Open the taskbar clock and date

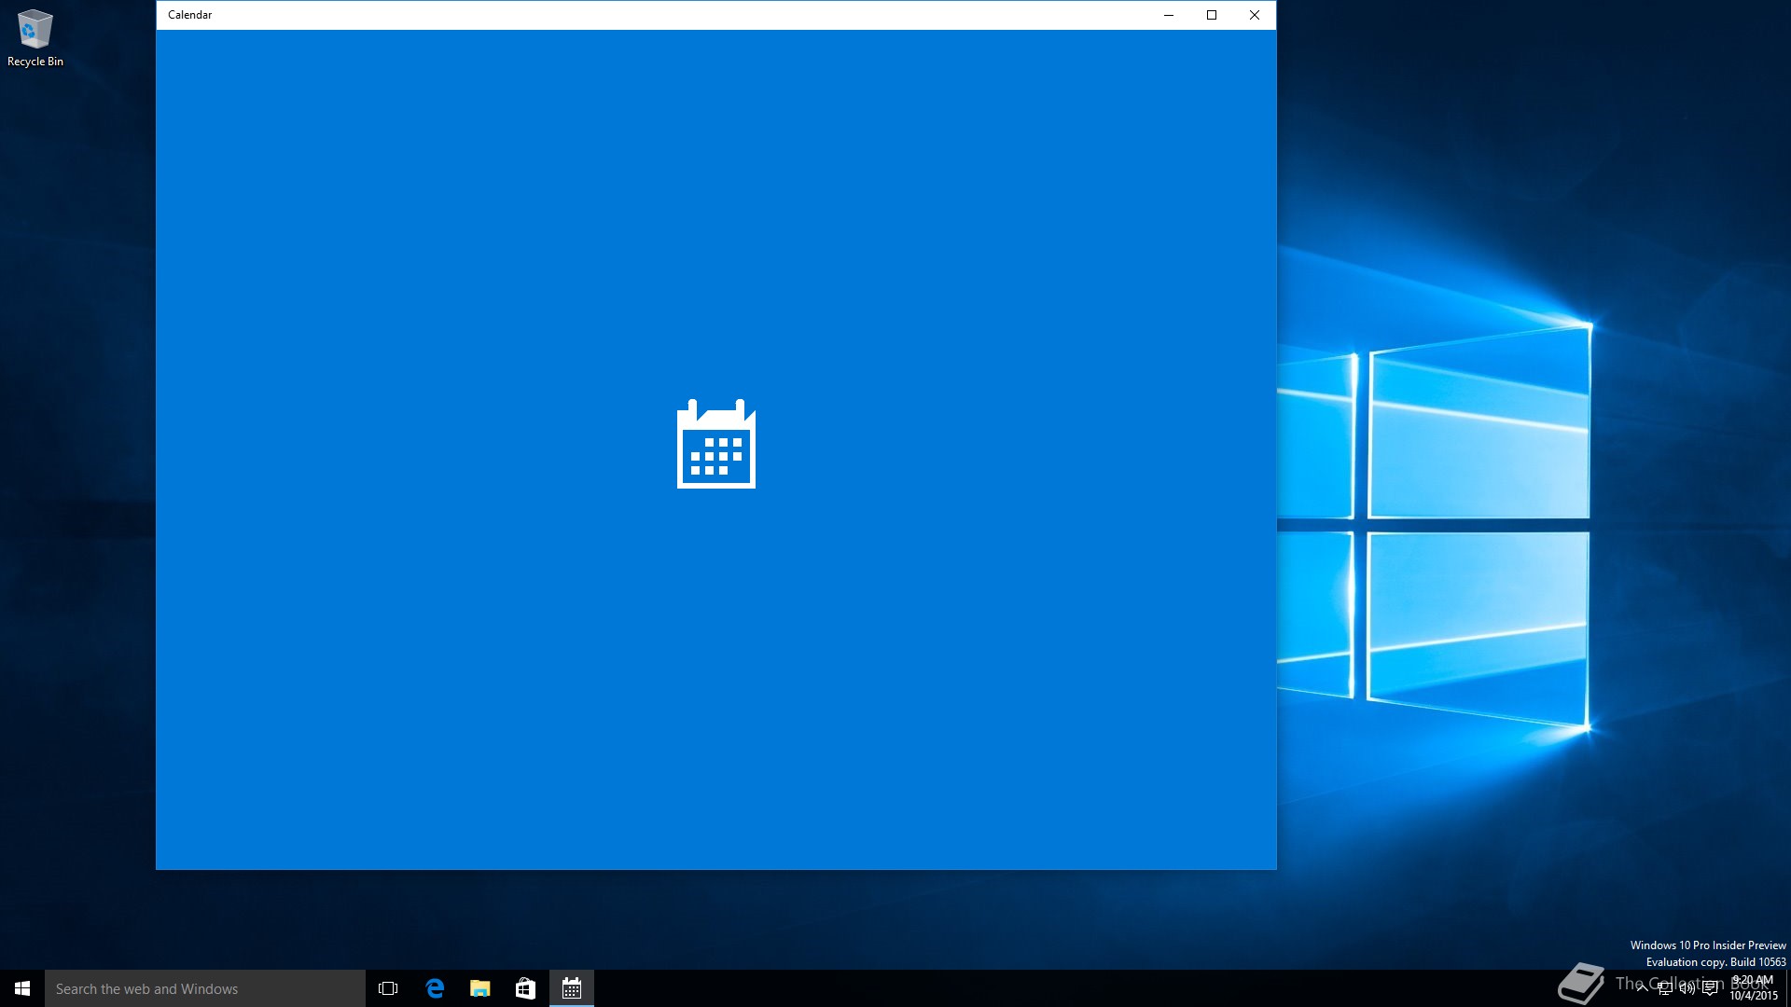[x=1754, y=988]
